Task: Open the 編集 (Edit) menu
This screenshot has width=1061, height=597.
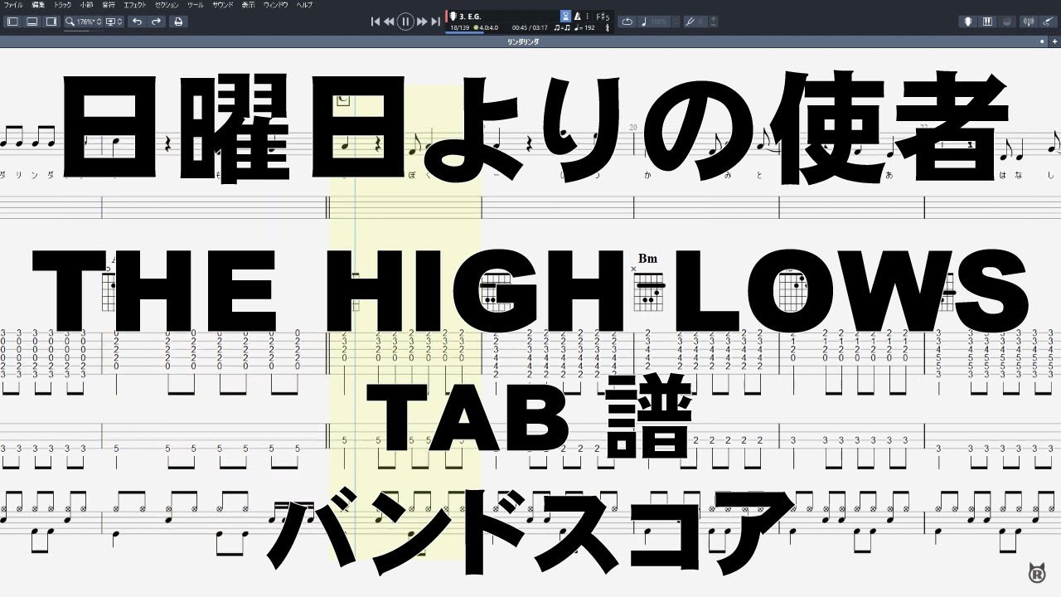Action: point(38,5)
